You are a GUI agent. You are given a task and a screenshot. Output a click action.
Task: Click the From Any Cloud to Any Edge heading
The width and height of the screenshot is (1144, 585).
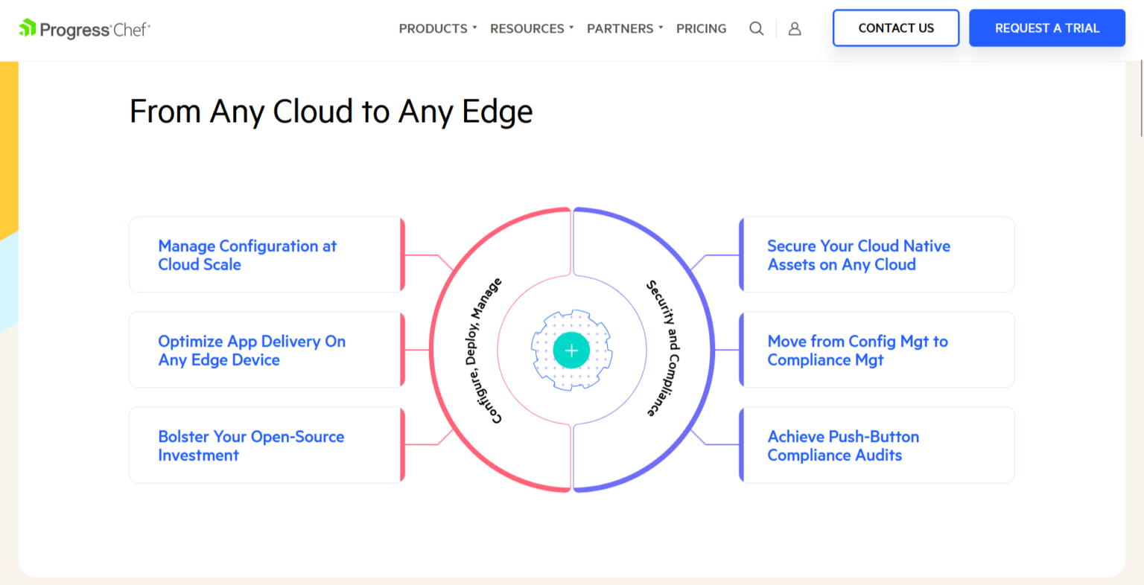tap(331, 112)
